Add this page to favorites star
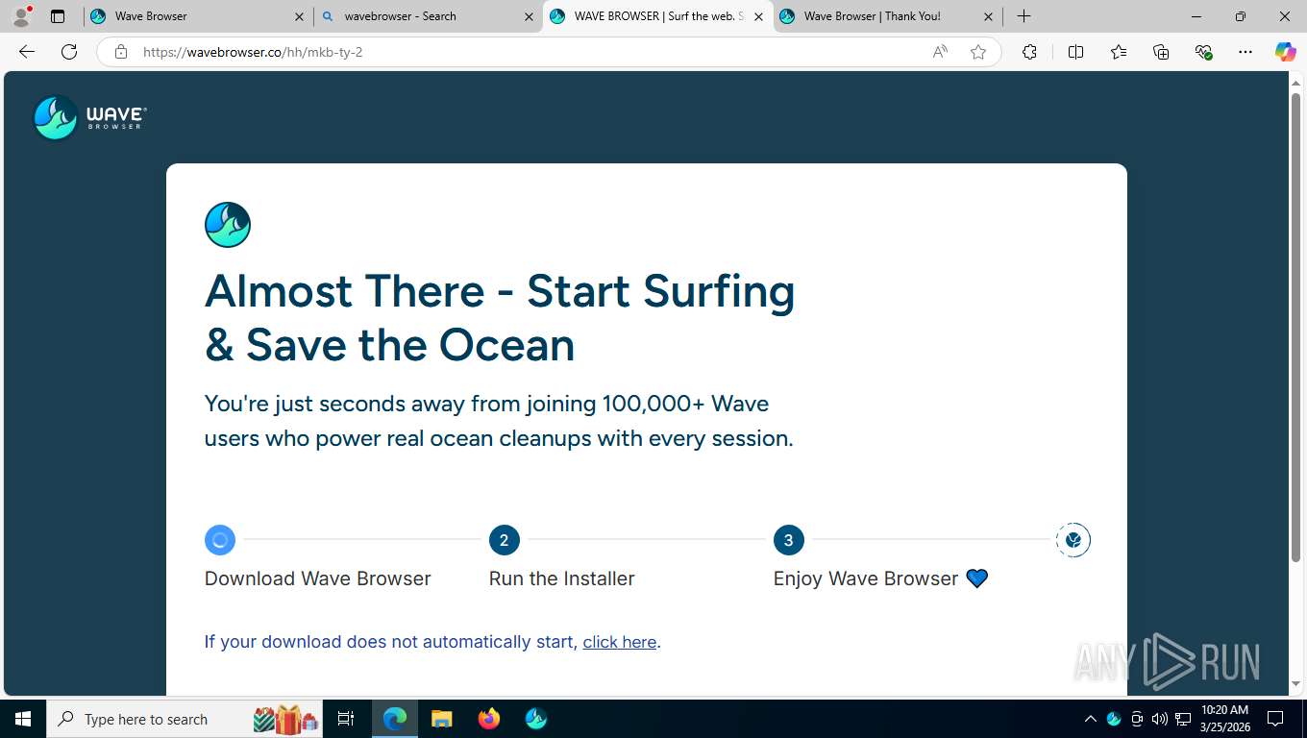1307x738 pixels. click(978, 52)
